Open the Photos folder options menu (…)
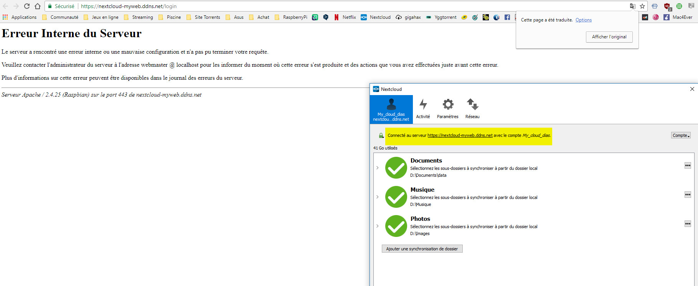This screenshot has width=698, height=286. [688, 224]
